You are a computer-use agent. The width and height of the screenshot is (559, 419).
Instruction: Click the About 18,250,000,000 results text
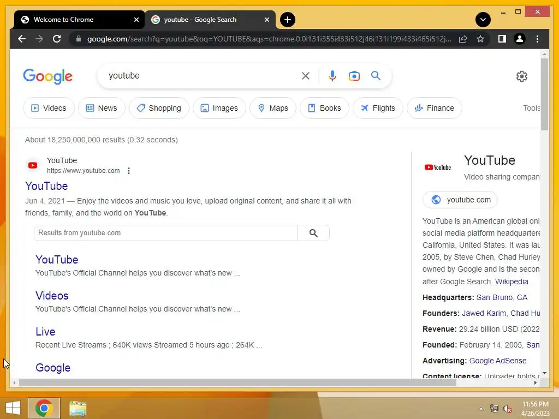click(101, 140)
